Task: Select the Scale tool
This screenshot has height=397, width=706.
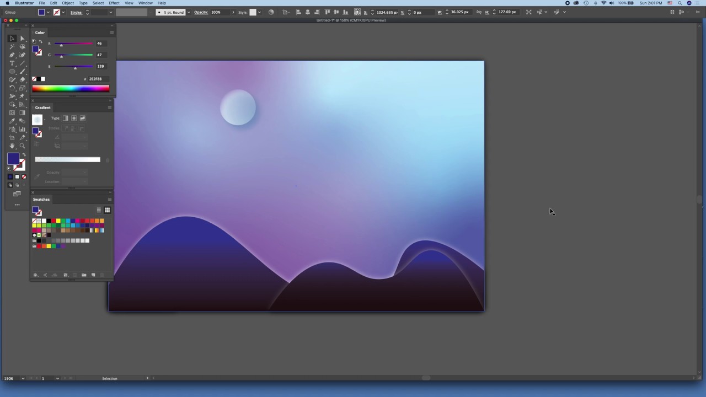Action: (x=23, y=88)
